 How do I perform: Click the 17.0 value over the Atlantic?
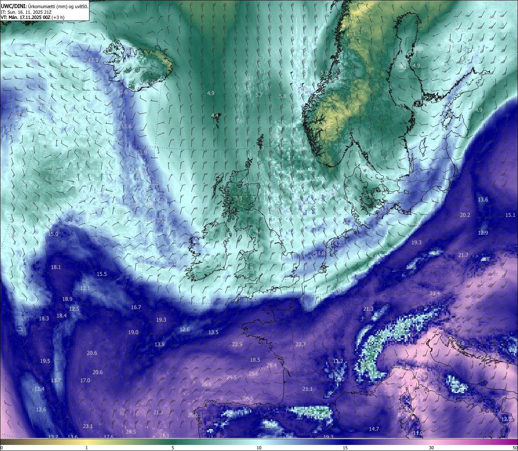pos(85,380)
